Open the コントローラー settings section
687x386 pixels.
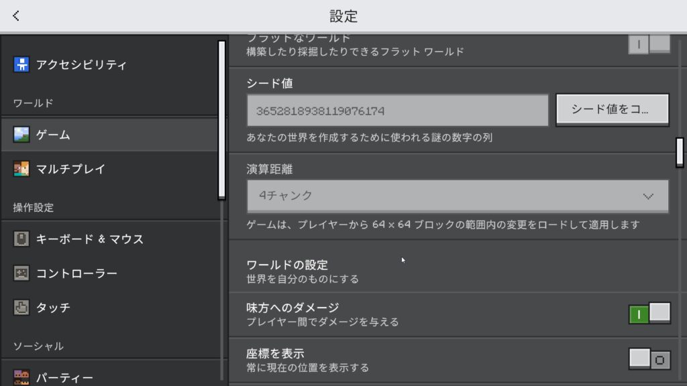coord(109,273)
